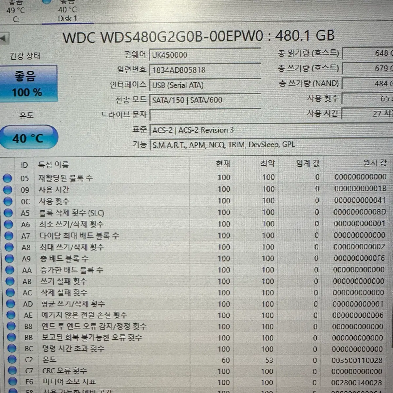This screenshot has width=393, height=393.
Task: Click the 사용 횟수 value field showing 65
Action: coord(367,99)
